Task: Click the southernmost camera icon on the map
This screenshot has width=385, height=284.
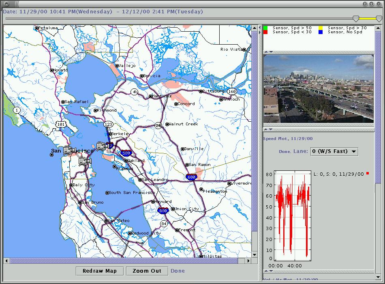Action: click(85, 161)
